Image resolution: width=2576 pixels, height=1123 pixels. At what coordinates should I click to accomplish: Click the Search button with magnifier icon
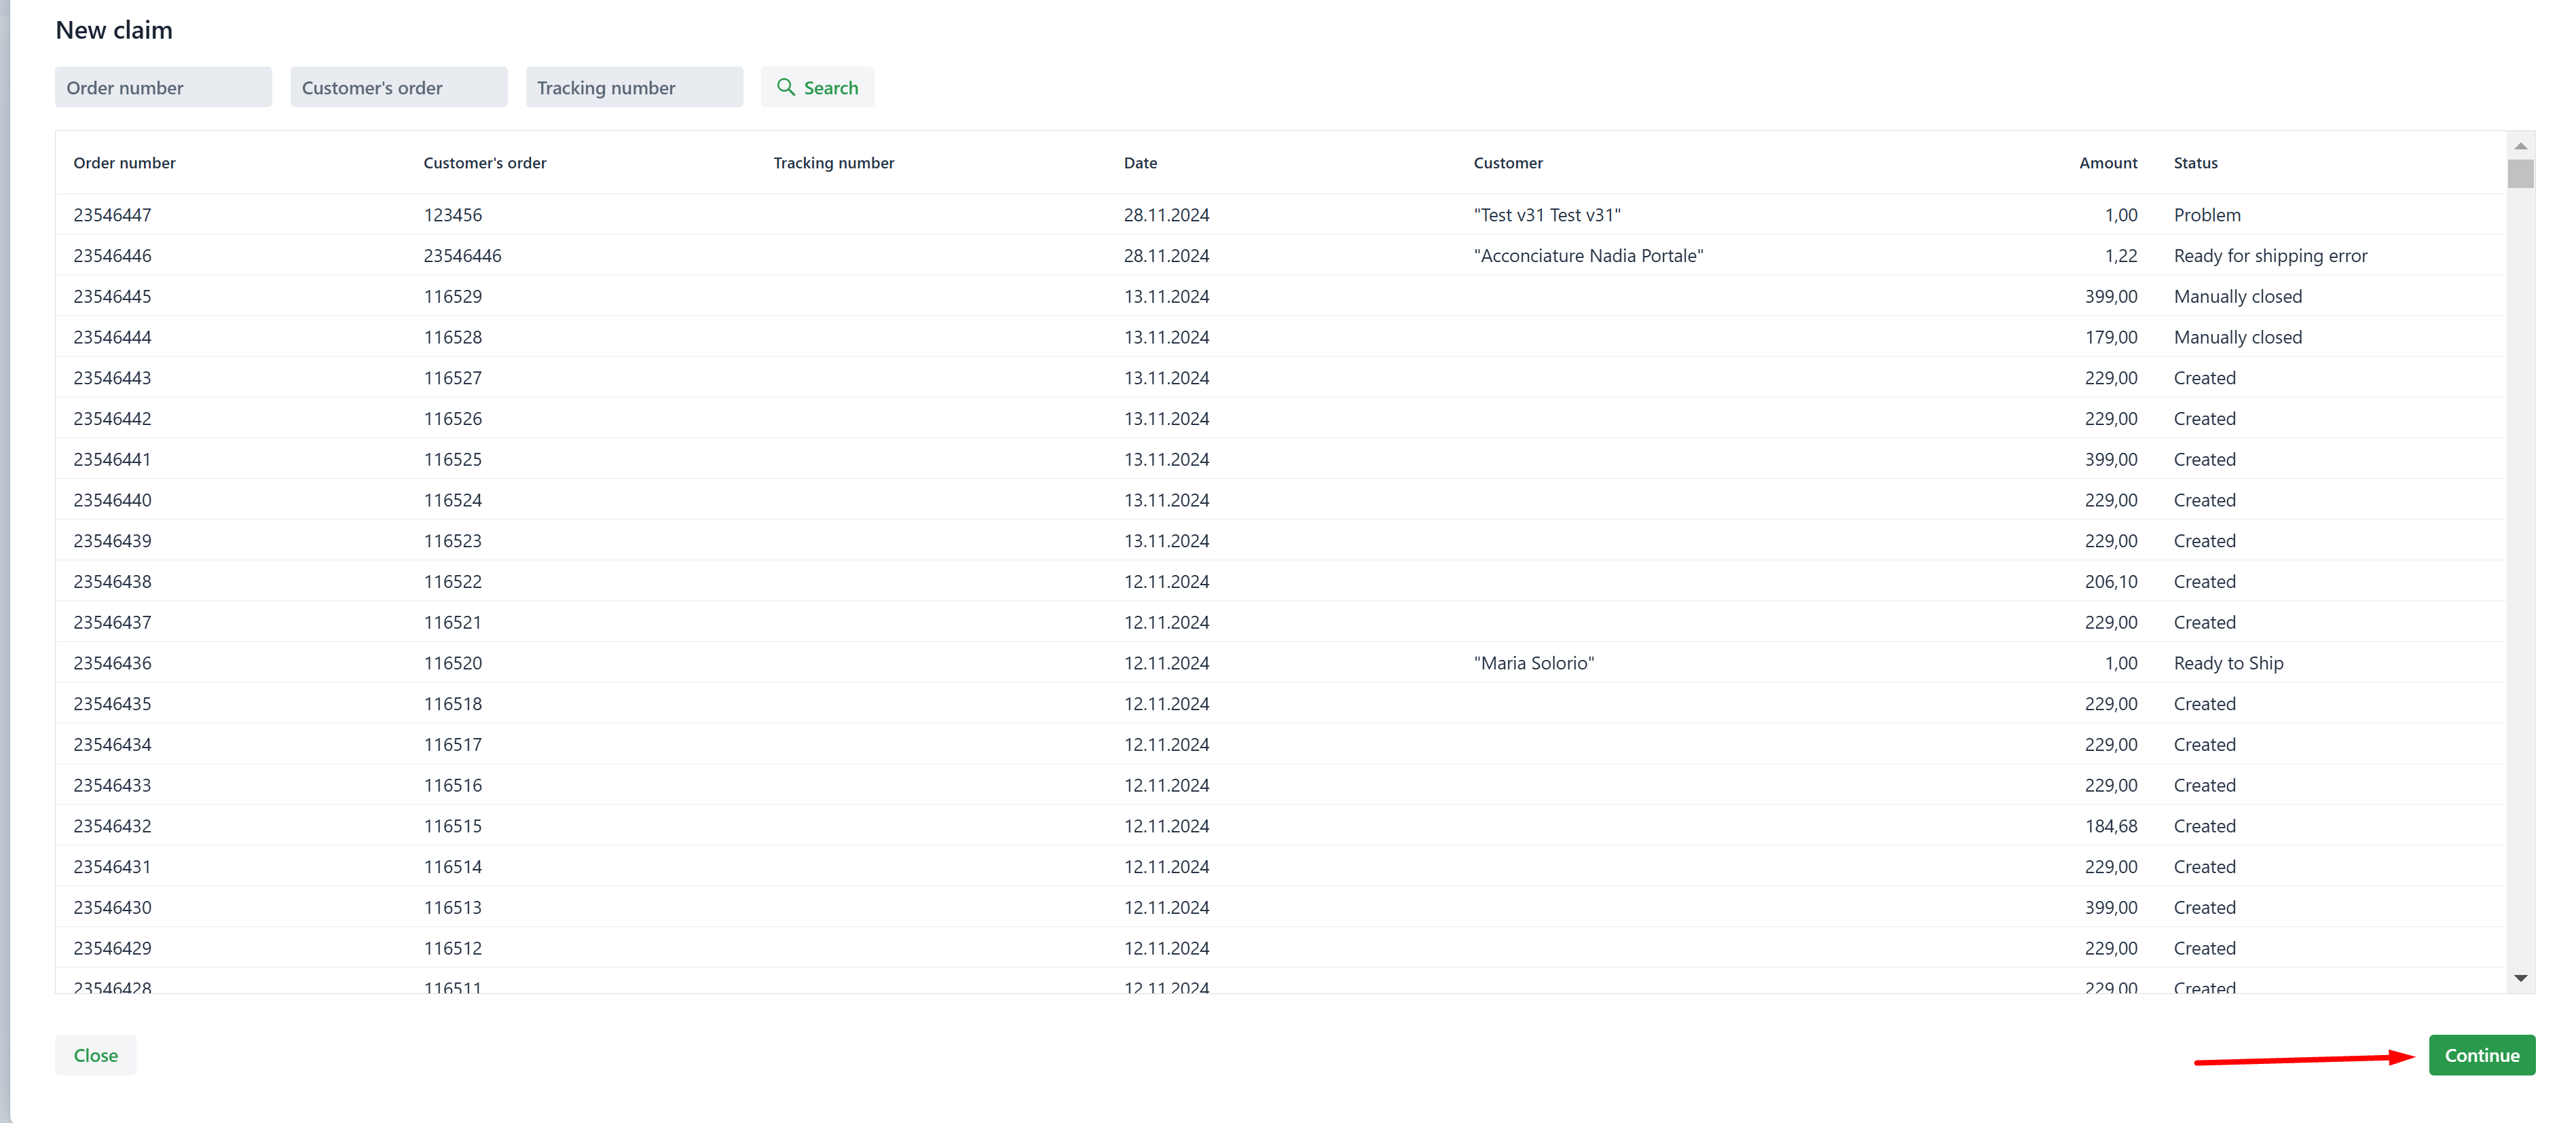click(x=817, y=87)
